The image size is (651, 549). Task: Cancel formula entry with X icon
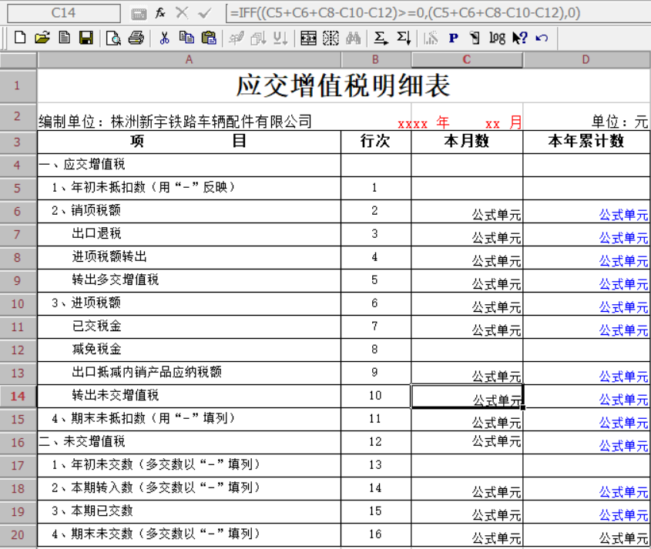tap(182, 13)
